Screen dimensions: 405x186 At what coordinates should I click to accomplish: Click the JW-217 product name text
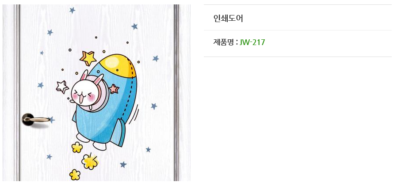pyautogui.click(x=252, y=42)
